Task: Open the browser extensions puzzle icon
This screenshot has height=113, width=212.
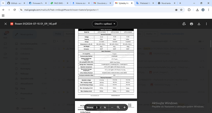Action: (x=189, y=10)
